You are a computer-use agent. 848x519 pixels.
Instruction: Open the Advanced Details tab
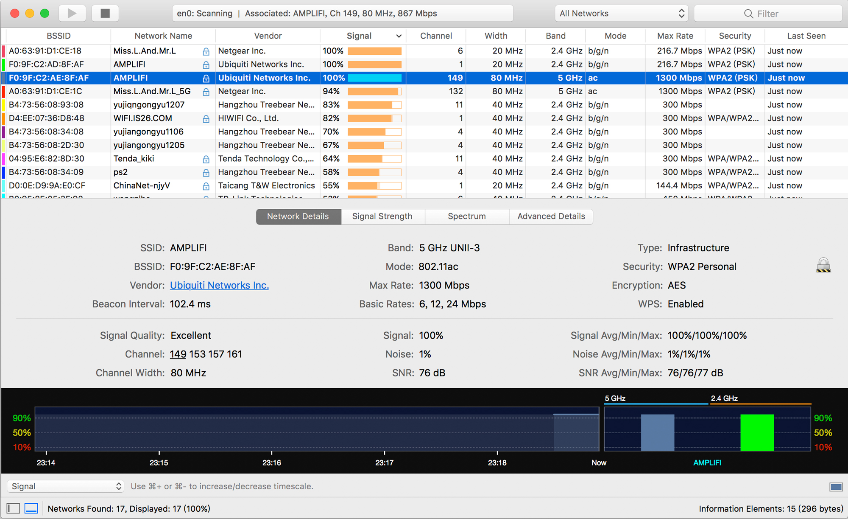551,216
